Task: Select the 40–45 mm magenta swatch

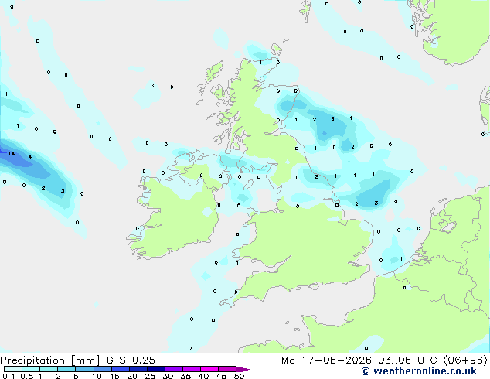Action: [x=209, y=369]
